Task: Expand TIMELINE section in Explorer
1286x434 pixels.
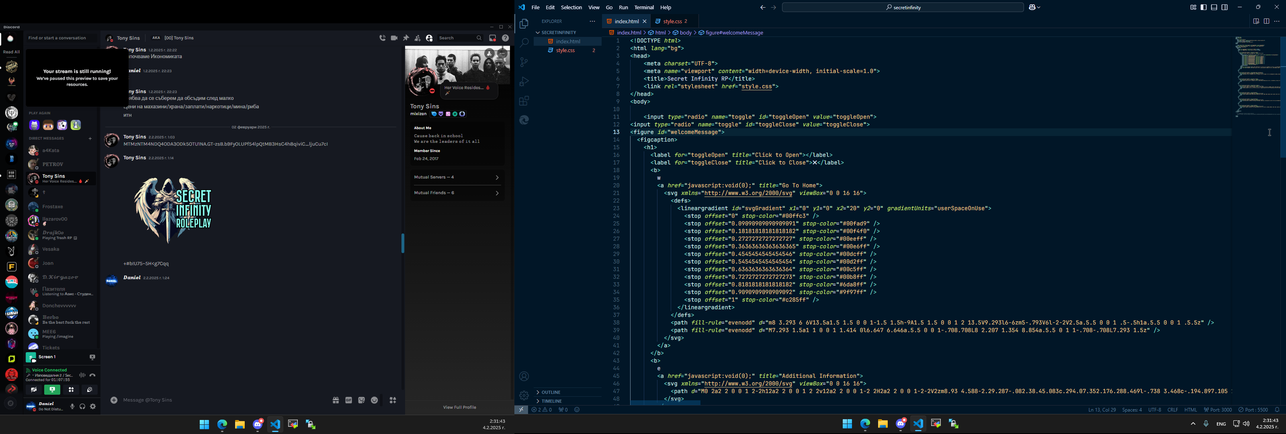Action: click(x=567, y=401)
